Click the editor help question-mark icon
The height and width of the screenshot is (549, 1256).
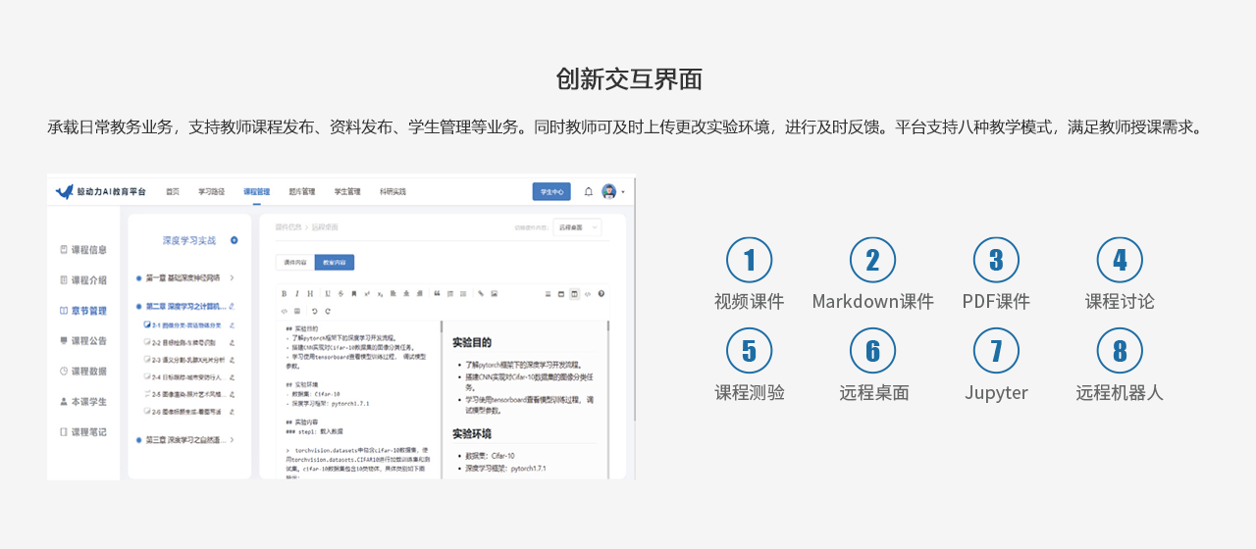coord(602,293)
